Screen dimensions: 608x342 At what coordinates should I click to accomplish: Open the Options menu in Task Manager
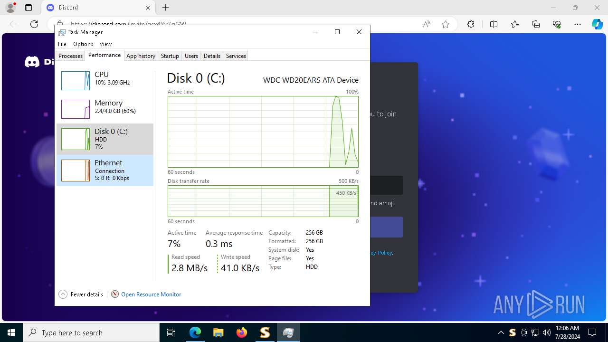click(x=83, y=44)
